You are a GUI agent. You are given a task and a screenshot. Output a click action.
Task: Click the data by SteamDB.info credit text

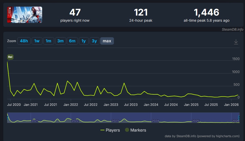point(202,136)
